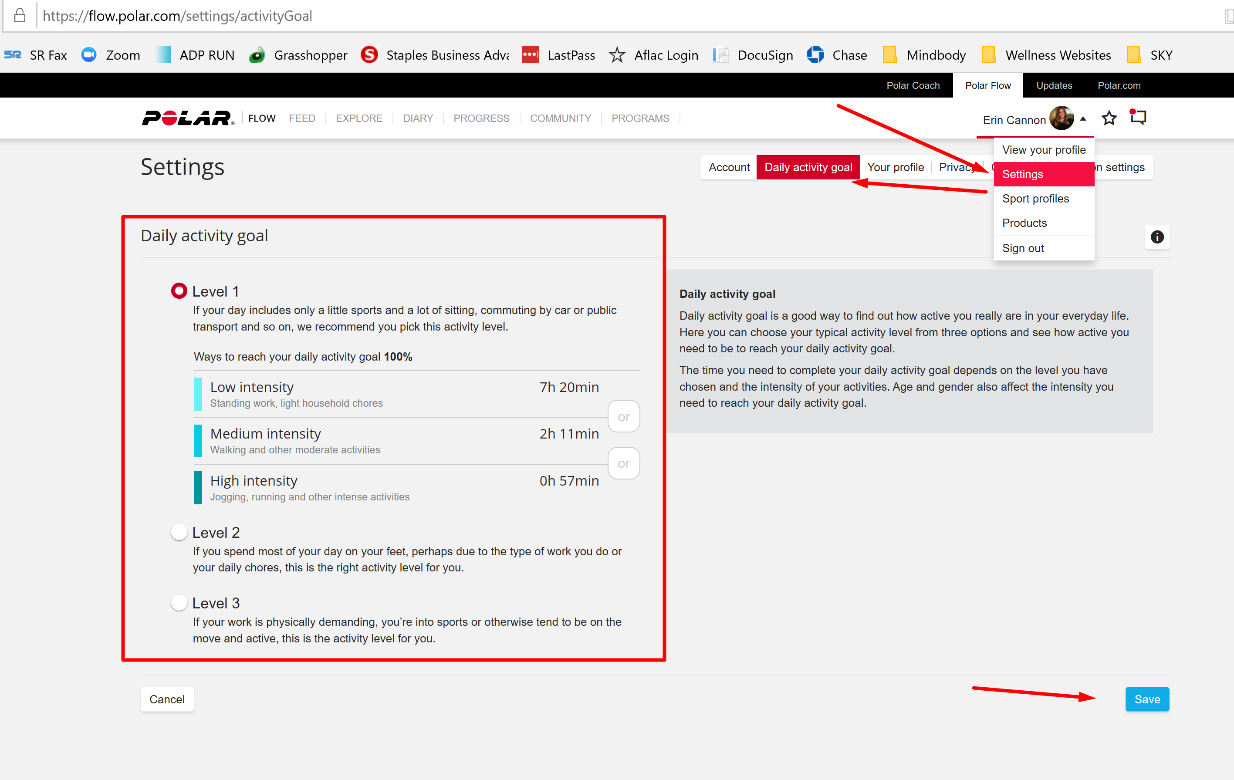The image size is (1234, 780).
Task: Open the Grasshopper bookmark
Action: pos(298,55)
